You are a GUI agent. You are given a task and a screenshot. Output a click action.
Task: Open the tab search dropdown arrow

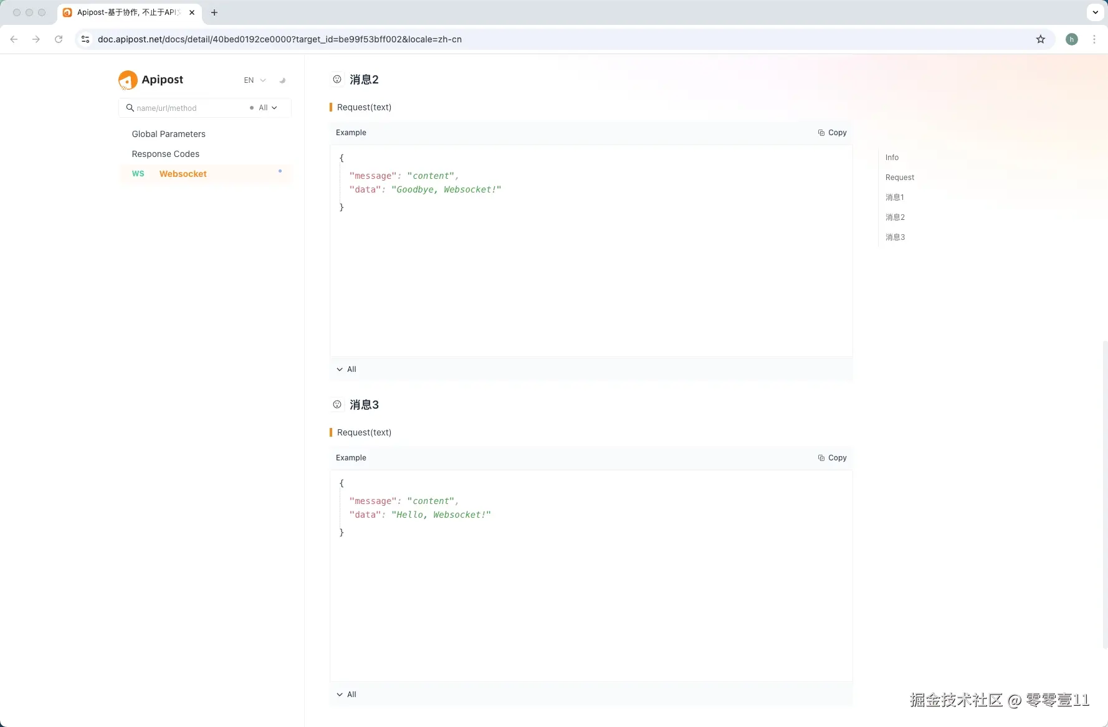pyautogui.click(x=1095, y=12)
